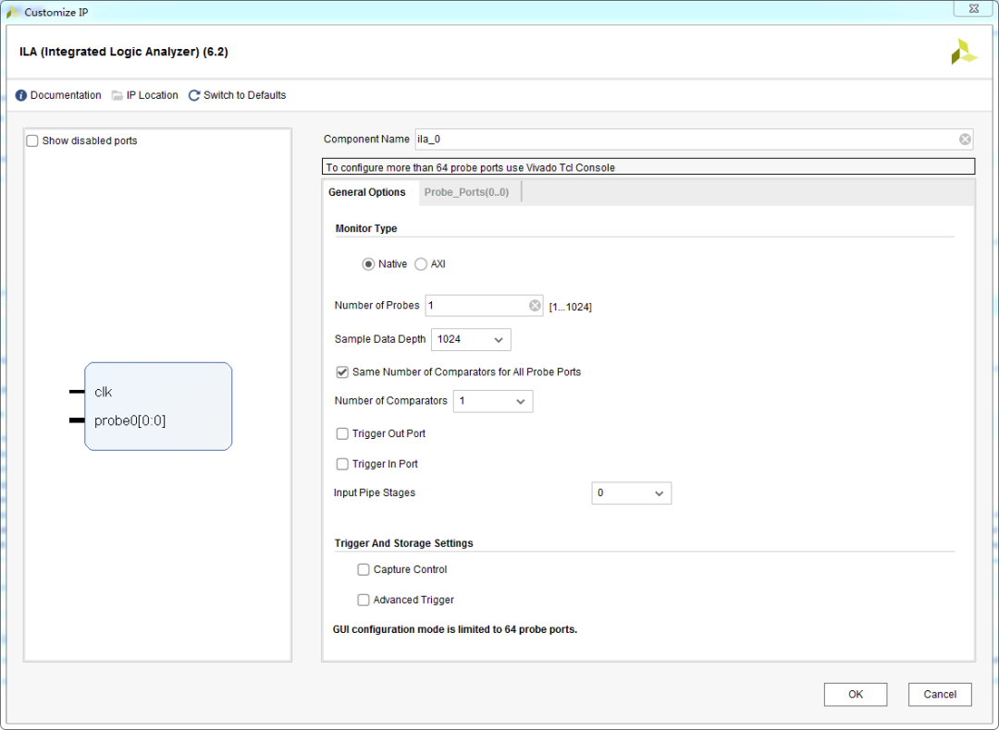This screenshot has height=730, width=999.
Task: Click the Xilinx logo in header
Action: [964, 52]
